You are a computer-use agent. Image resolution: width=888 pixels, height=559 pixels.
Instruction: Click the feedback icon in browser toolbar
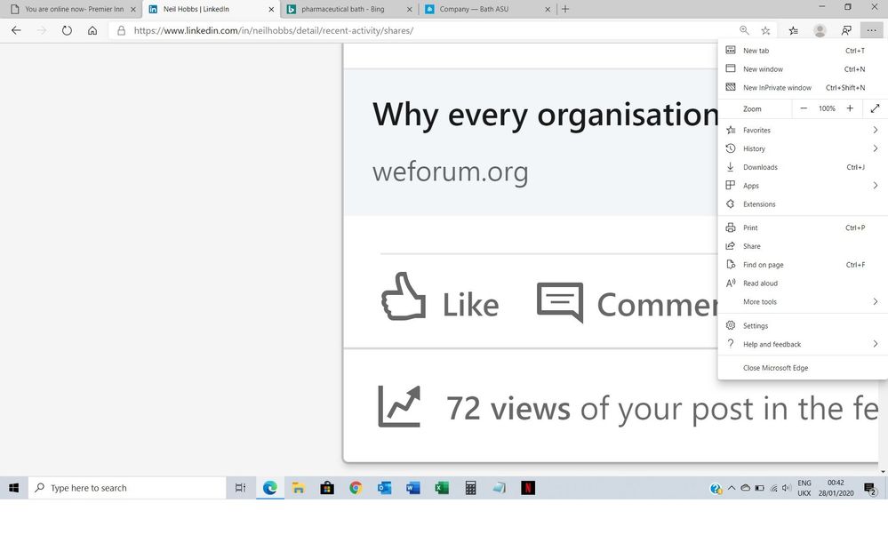(x=846, y=30)
